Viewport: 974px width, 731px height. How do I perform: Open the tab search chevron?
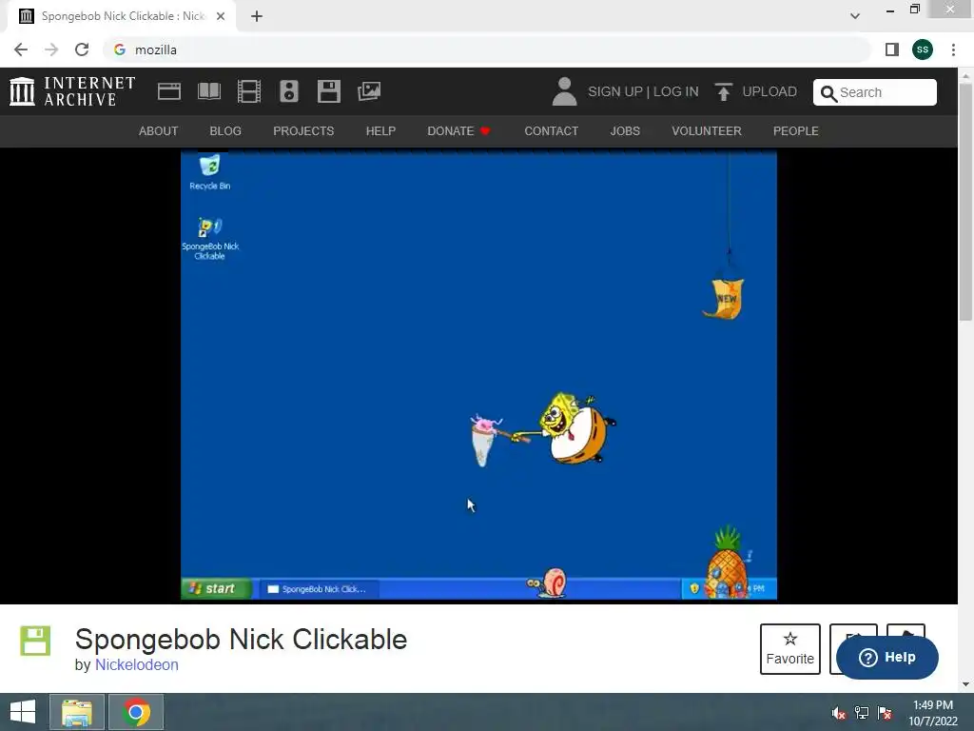coord(855,16)
